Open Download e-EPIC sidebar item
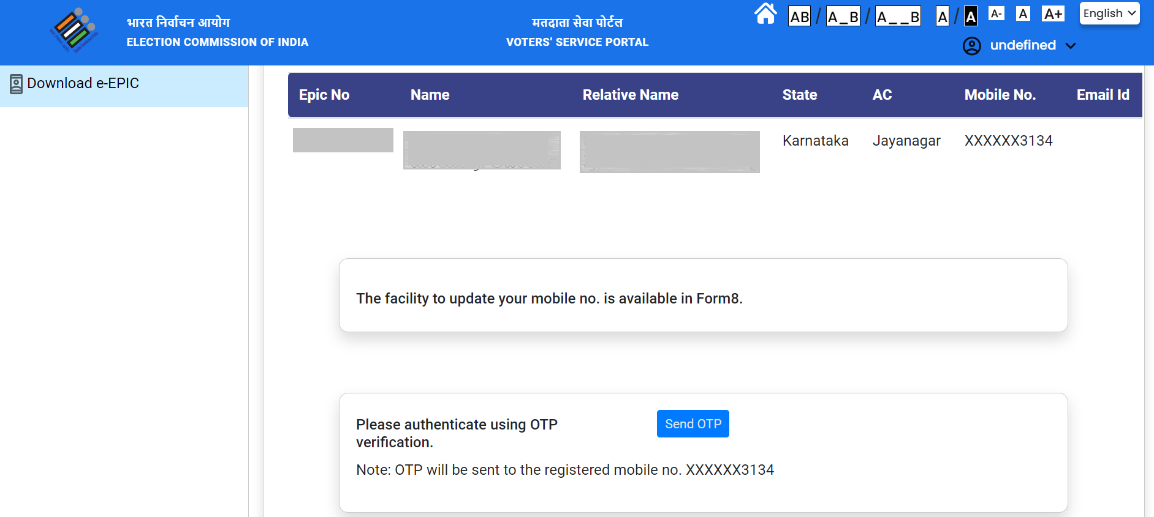This screenshot has width=1154, height=517. (83, 83)
